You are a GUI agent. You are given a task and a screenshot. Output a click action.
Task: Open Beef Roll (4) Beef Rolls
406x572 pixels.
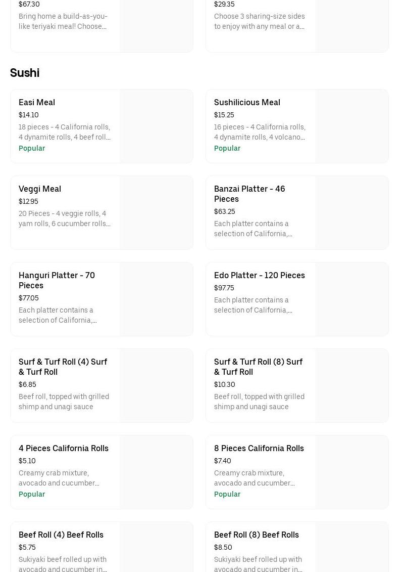pyautogui.click(x=61, y=535)
